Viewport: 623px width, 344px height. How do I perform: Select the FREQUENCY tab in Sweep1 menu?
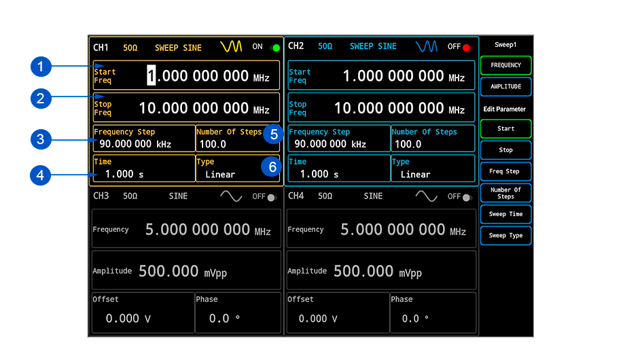[505, 65]
